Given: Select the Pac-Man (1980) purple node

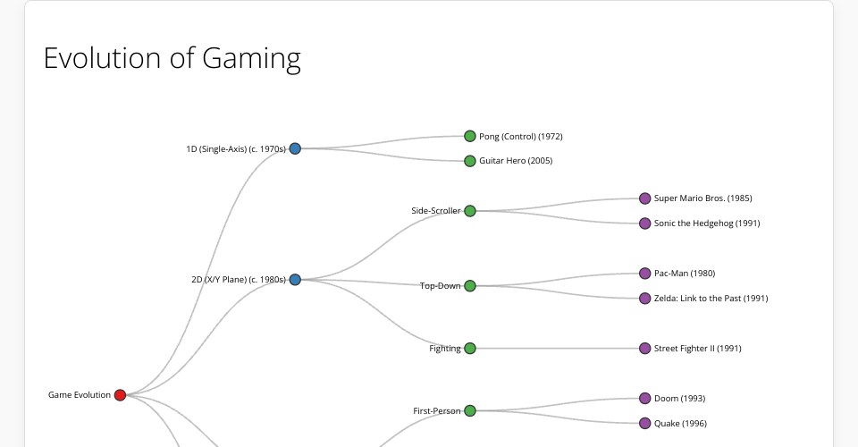Looking at the screenshot, I should (x=644, y=274).
